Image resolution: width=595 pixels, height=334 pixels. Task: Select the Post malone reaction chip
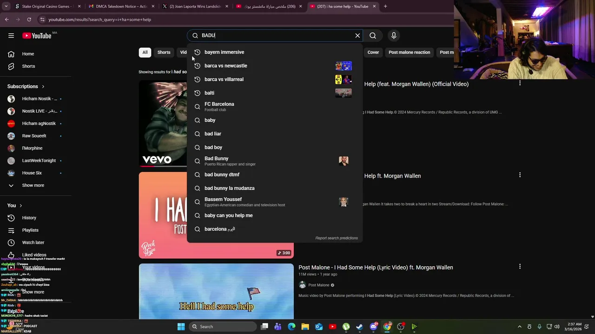click(x=409, y=52)
